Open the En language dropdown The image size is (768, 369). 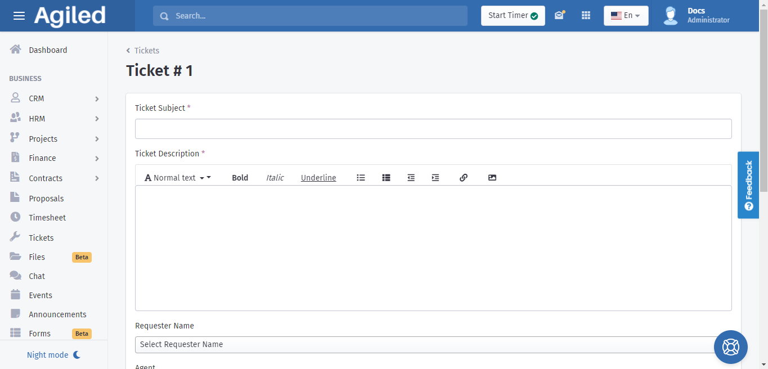pos(626,16)
